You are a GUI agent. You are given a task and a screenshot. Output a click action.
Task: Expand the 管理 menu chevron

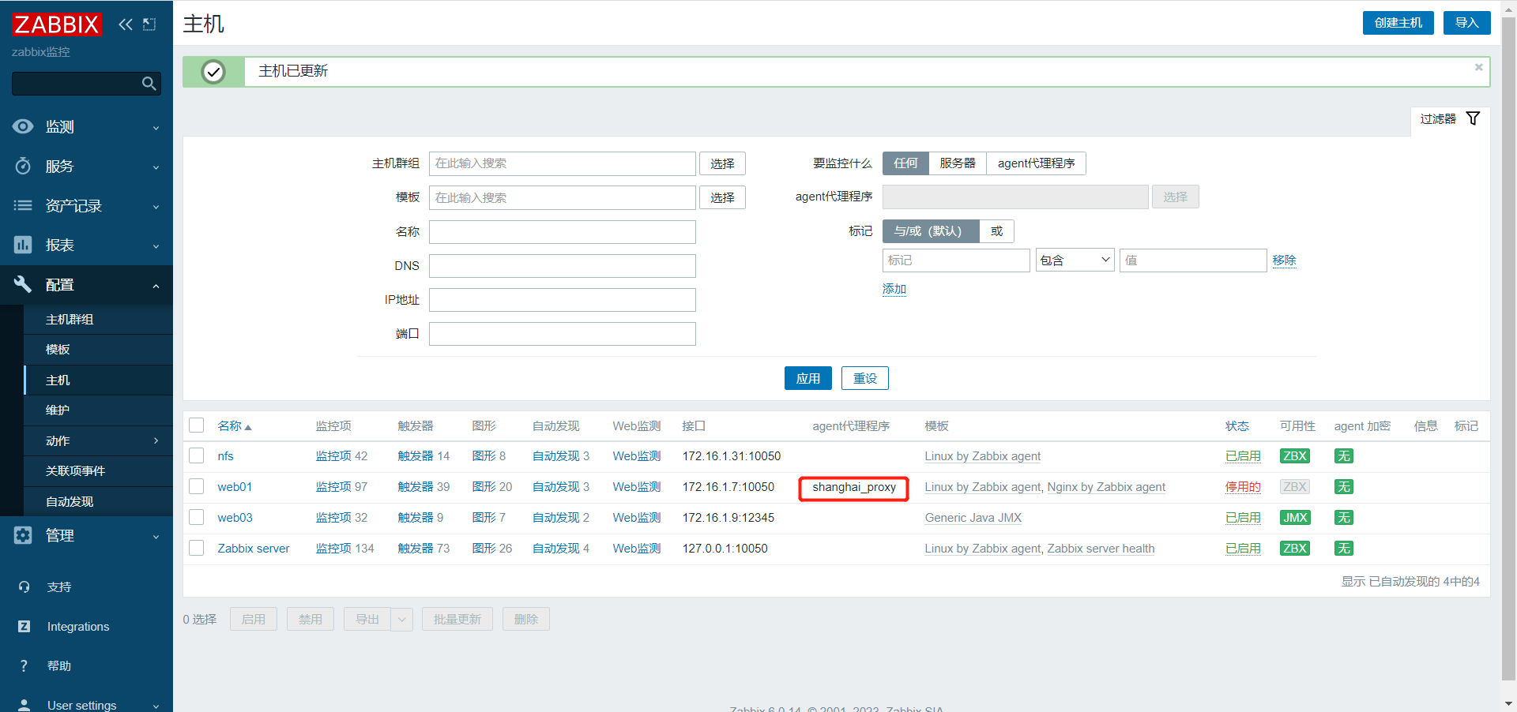[156, 537]
